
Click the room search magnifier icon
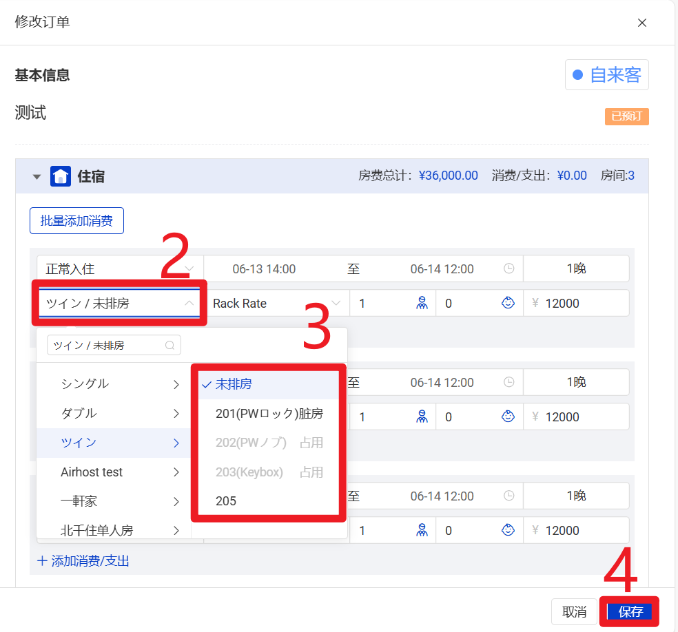(x=169, y=345)
